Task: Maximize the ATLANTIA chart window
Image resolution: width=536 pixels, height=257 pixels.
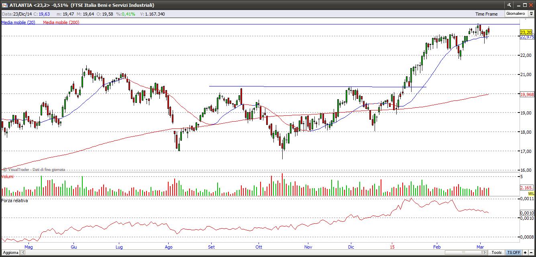Action: (x=524, y=5)
